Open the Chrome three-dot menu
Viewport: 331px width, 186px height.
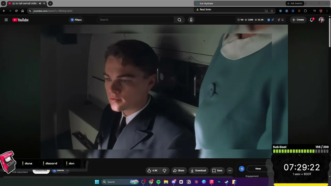click(x=327, y=11)
